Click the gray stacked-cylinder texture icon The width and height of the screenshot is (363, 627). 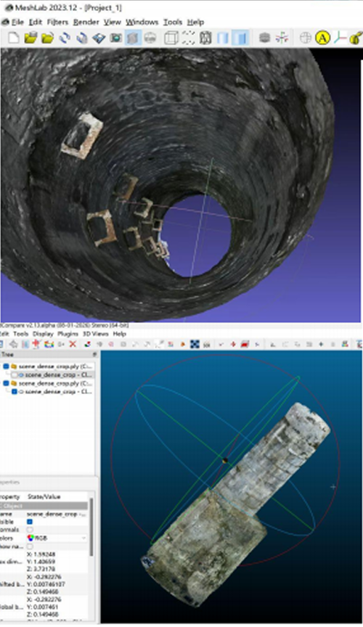pyautogui.click(x=264, y=38)
